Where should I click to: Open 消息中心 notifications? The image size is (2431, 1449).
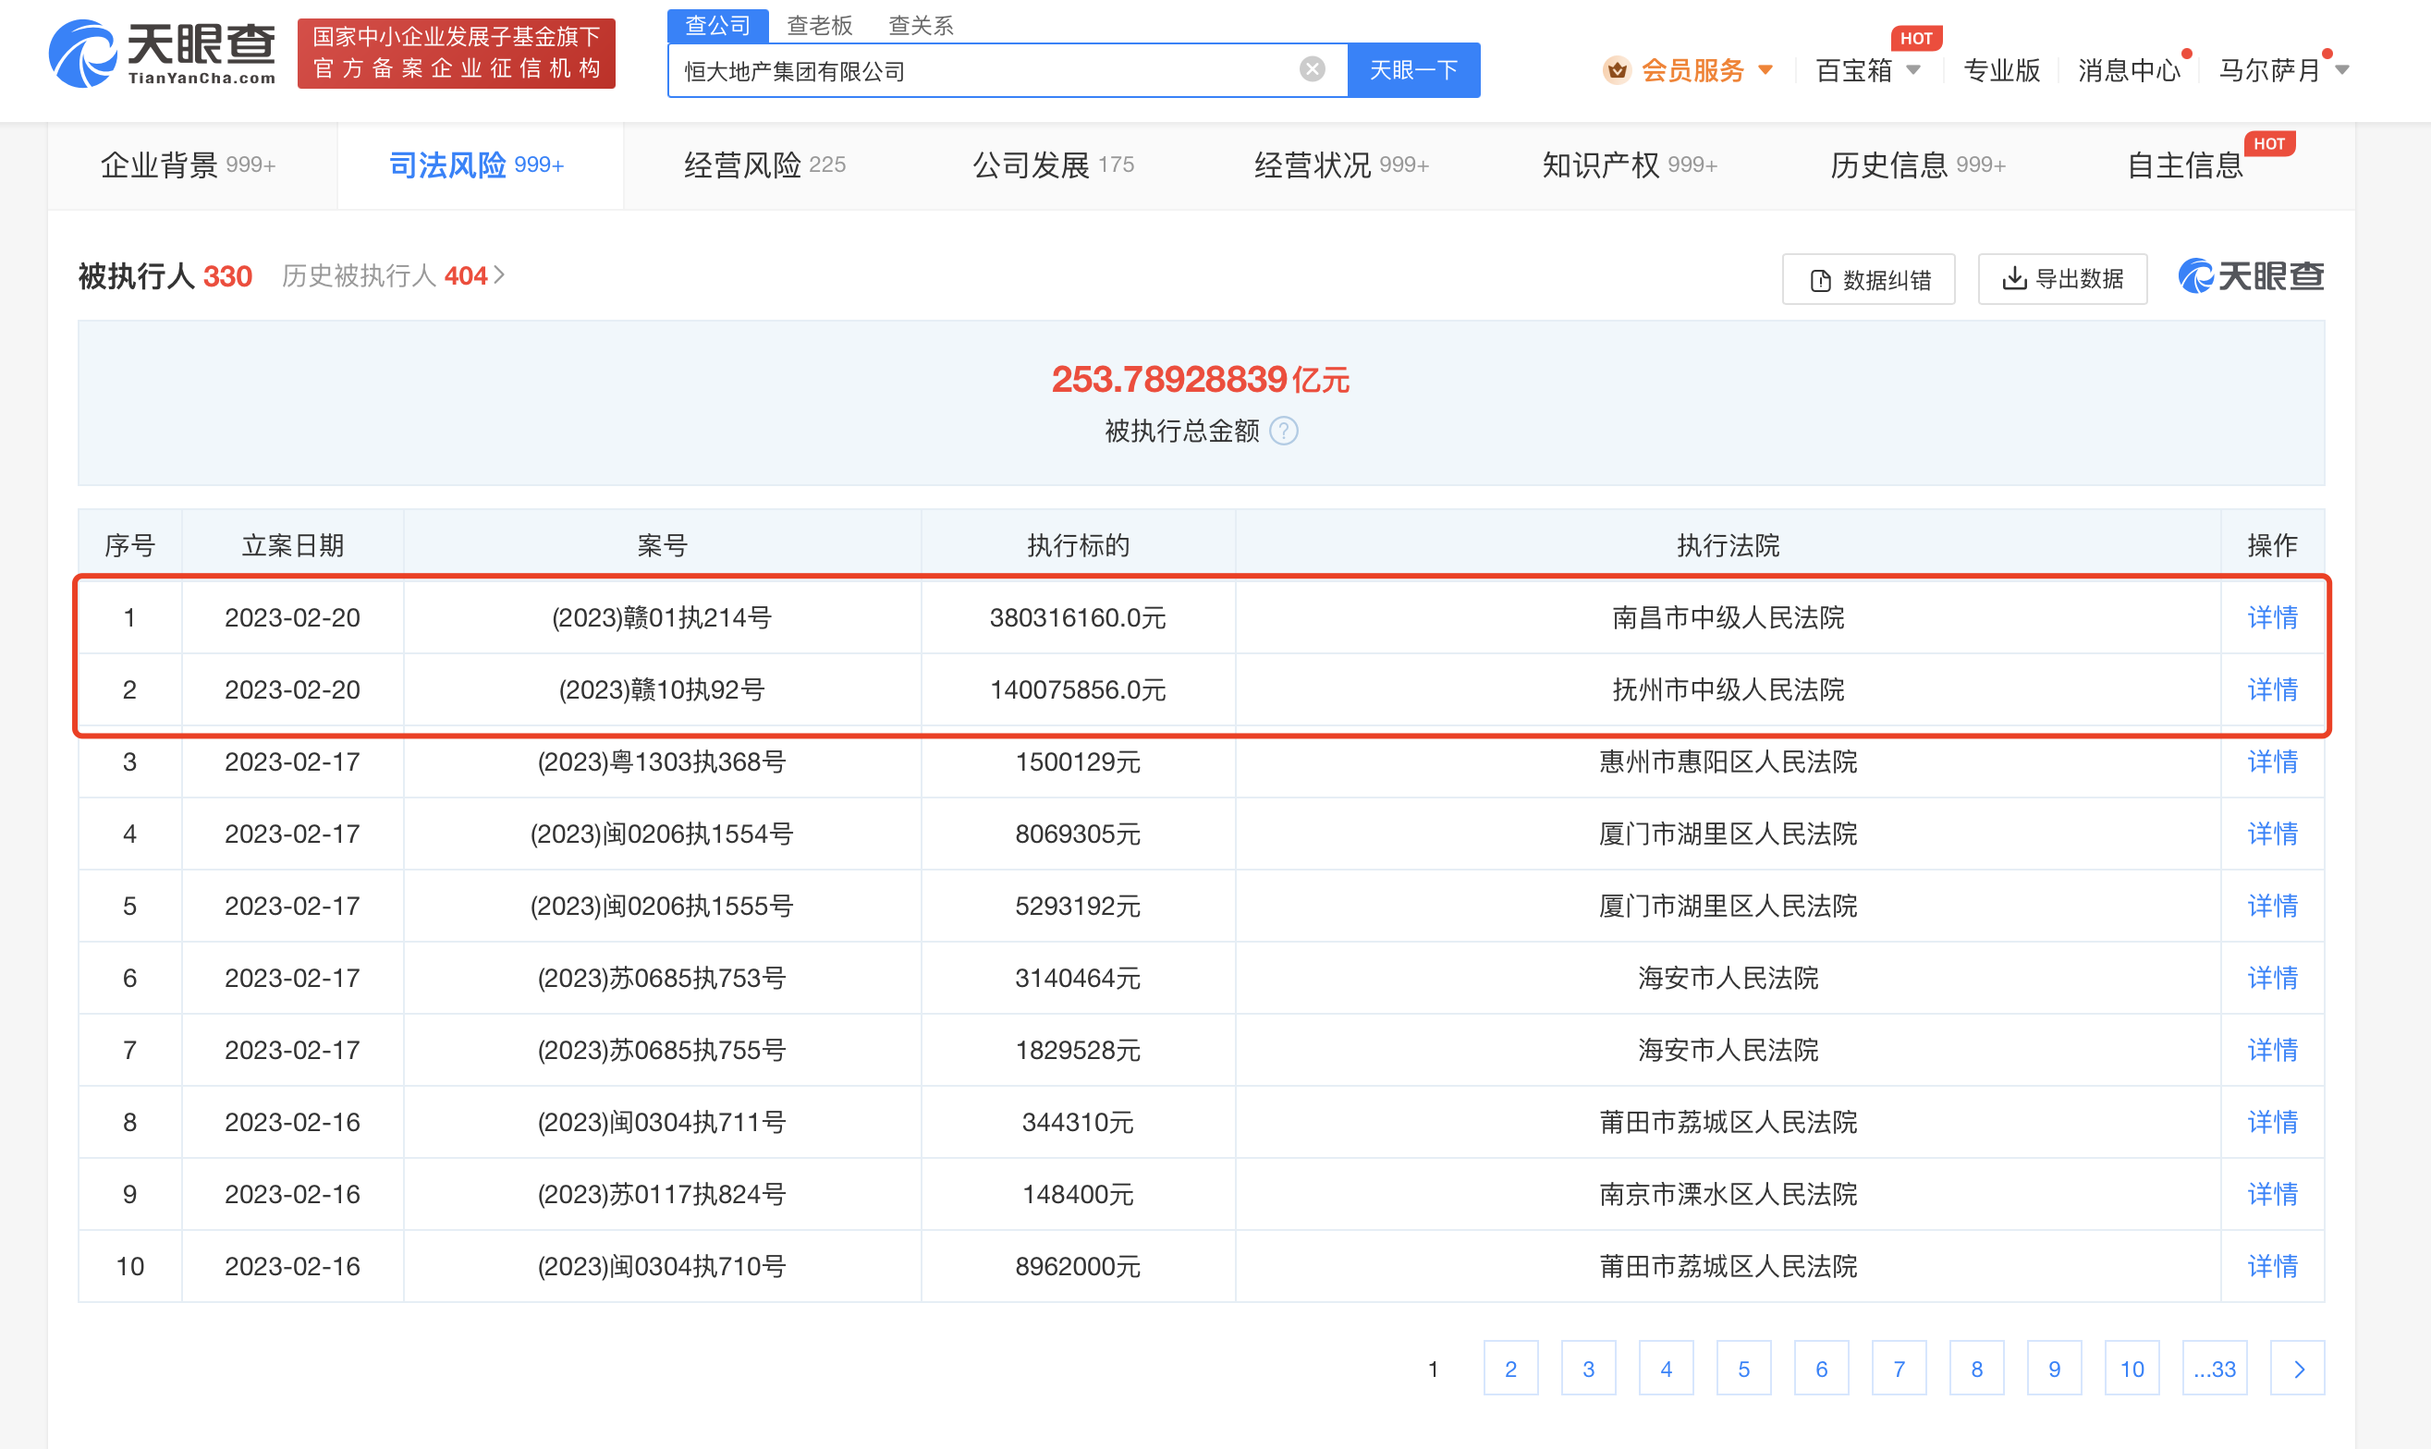[2128, 70]
